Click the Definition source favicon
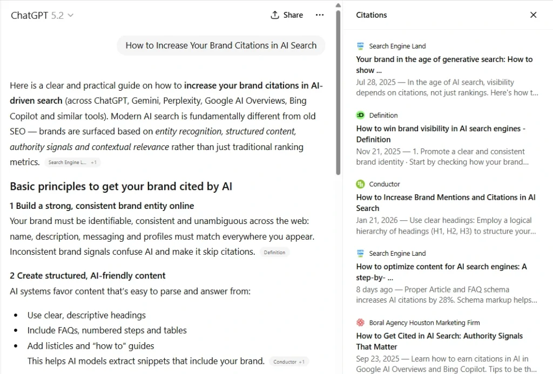This screenshot has width=553, height=374. coord(361,115)
